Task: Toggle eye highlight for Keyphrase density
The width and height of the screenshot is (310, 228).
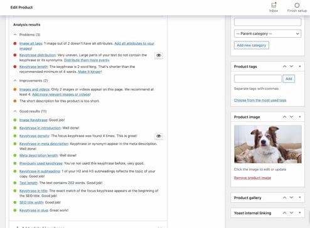Action: point(159,136)
